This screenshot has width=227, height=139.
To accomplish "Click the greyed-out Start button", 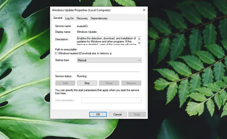I will pyautogui.click(x=65, y=83).
